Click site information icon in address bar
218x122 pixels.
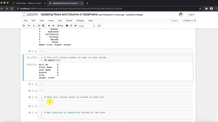[x=18, y=8]
